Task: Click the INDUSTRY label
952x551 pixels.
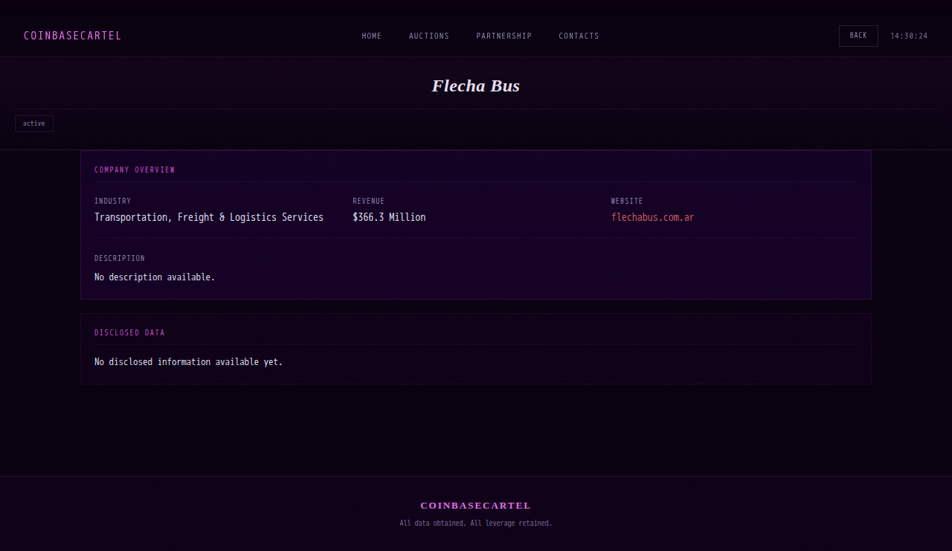Action: [x=112, y=201]
